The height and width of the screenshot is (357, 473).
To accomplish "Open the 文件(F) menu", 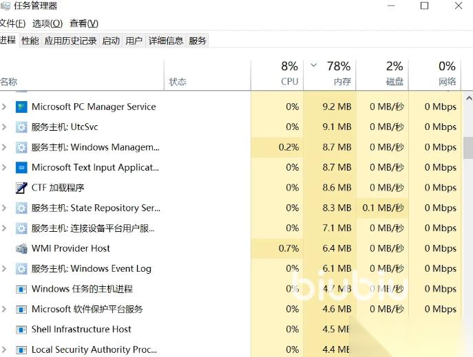I will pyautogui.click(x=12, y=23).
